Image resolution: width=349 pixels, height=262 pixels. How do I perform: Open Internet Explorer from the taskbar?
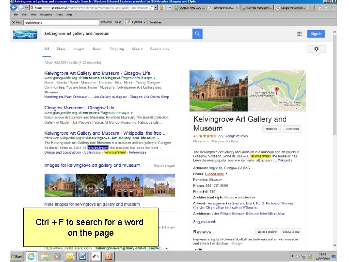pos(31,257)
